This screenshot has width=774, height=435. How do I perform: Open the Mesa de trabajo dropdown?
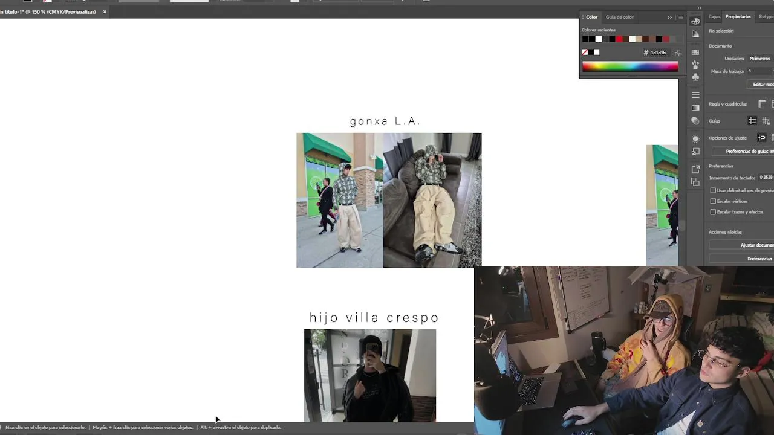tap(761, 71)
